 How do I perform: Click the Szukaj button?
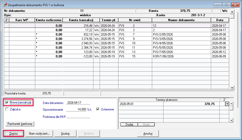65,134
